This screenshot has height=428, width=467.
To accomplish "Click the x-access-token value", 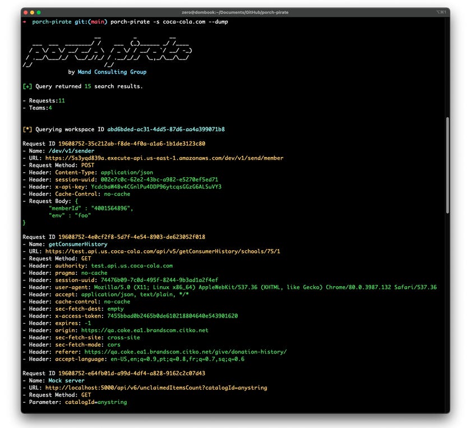I will [173, 316].
